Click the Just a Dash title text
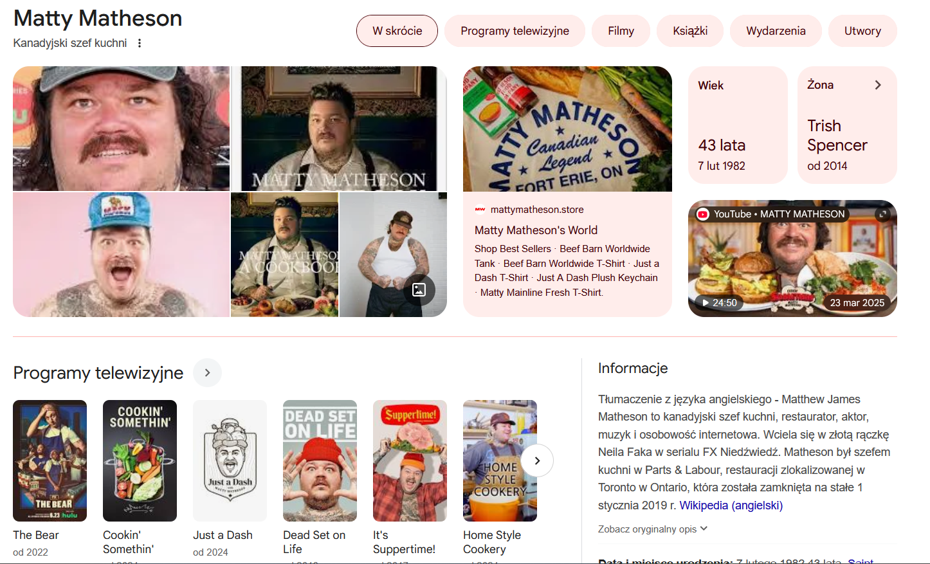This screenshot has height=564, width=930. (x=223, y=535)
